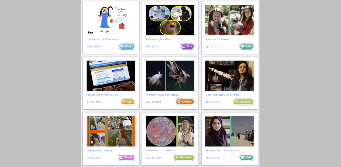Click Discovery badge on Mars Helicopter card

[x=243, y=102]
